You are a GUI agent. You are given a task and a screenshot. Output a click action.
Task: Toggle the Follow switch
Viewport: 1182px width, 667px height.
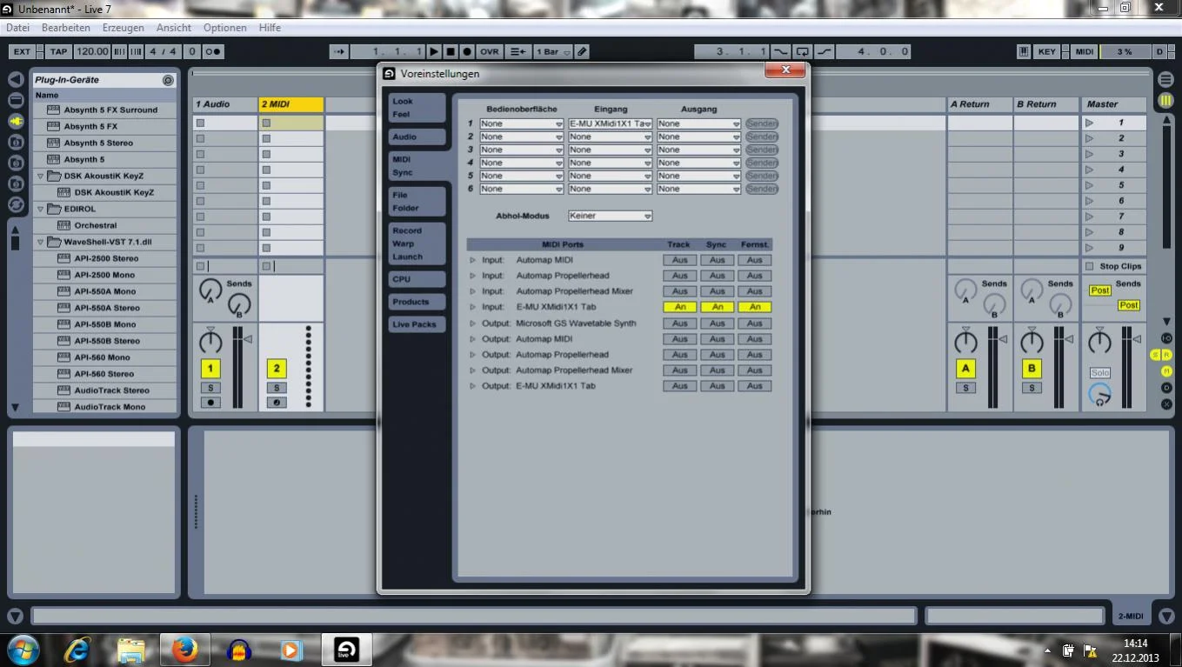(339, 51)
